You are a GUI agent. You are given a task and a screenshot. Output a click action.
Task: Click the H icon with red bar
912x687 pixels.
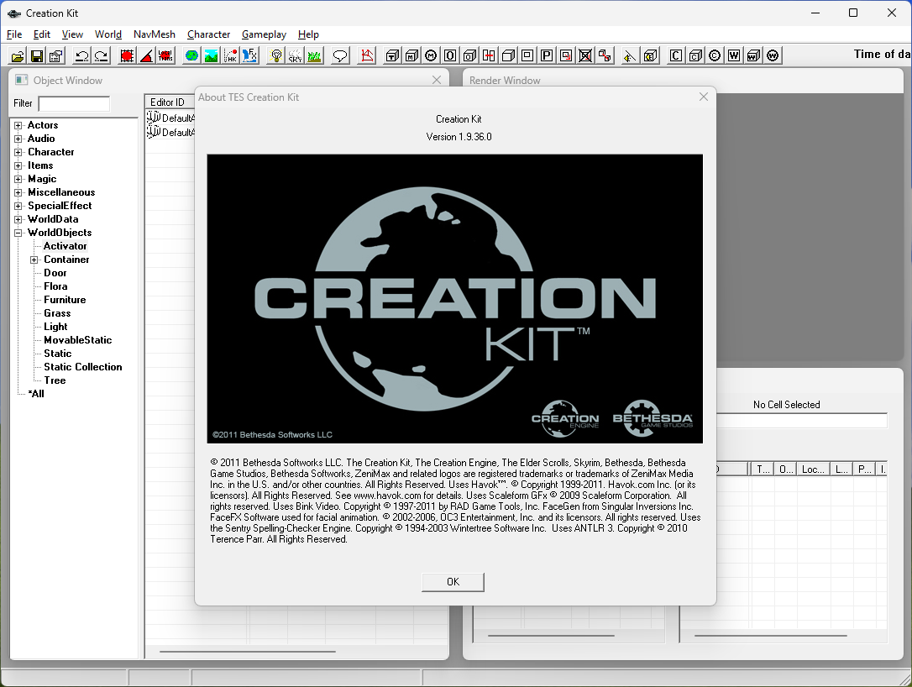click(489, 55)
